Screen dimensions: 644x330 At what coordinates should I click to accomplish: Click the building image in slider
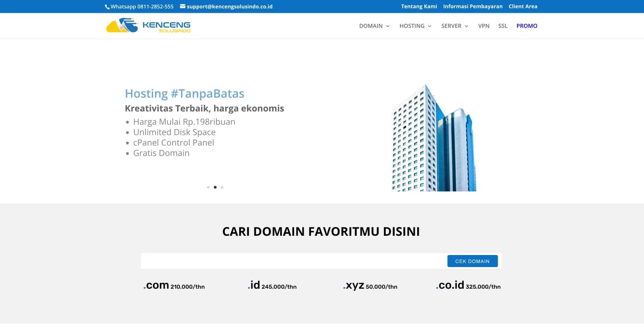click(434, 138)
